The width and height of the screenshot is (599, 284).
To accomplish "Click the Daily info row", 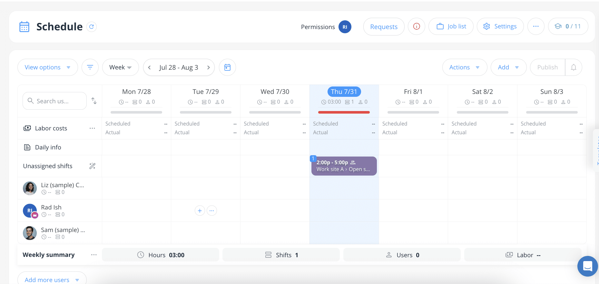I will click(60, 147).
